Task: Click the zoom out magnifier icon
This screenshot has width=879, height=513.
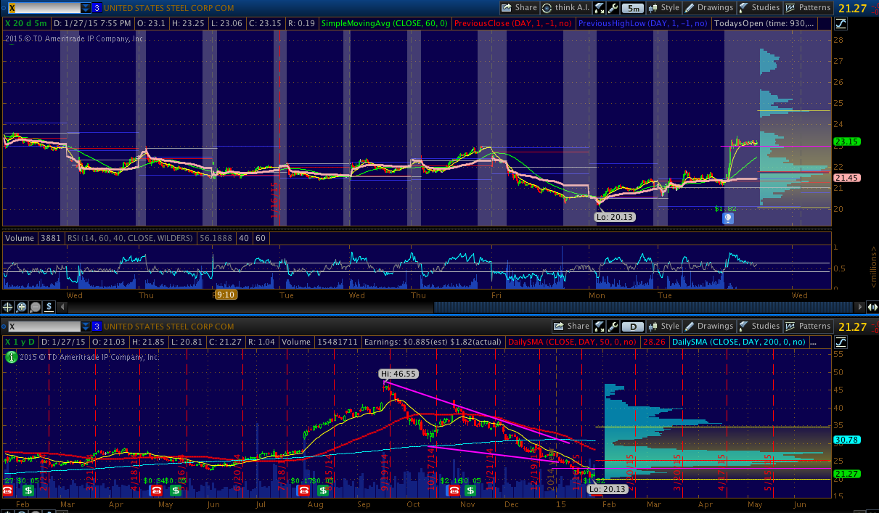Action: coord(35,307)
